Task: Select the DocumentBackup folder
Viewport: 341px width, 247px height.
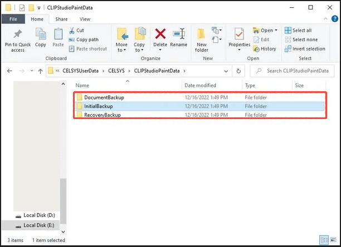Action: 104,97
